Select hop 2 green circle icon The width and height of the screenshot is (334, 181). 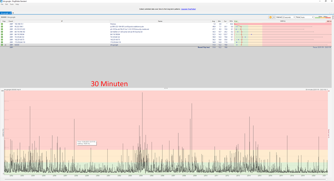click(x=2, y=27)
